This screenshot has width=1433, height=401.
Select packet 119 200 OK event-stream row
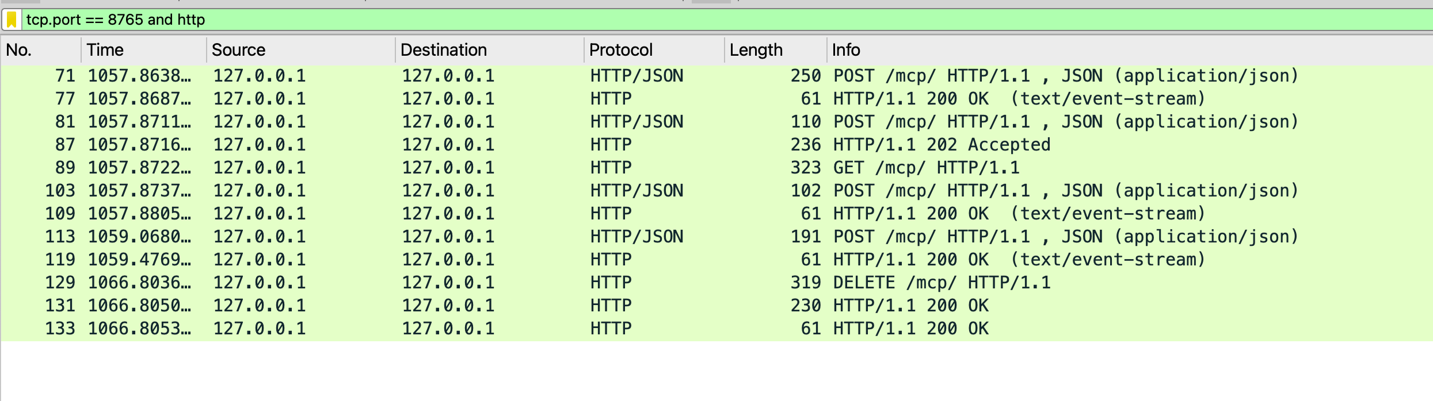point(716,260)
